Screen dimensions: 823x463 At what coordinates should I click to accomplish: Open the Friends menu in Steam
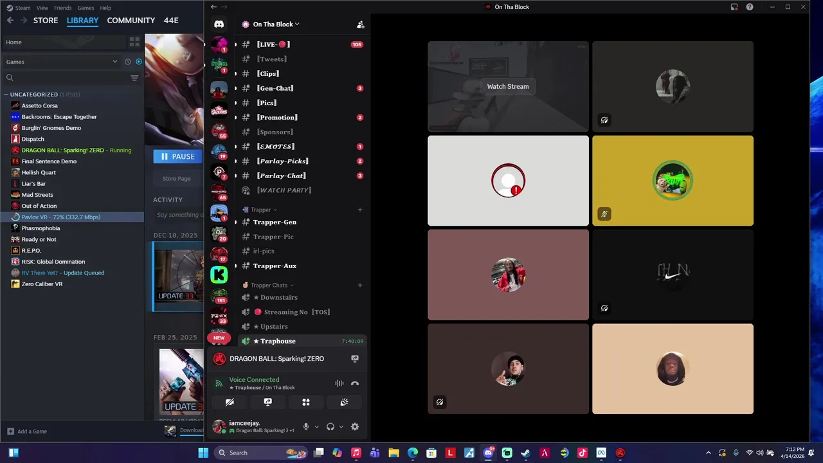(62, 8)
